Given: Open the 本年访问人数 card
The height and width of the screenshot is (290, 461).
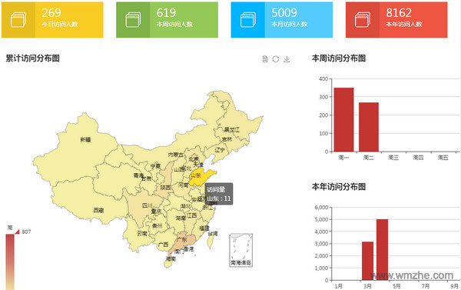Looking at the screenshot, I should click(x=396, y=20).
